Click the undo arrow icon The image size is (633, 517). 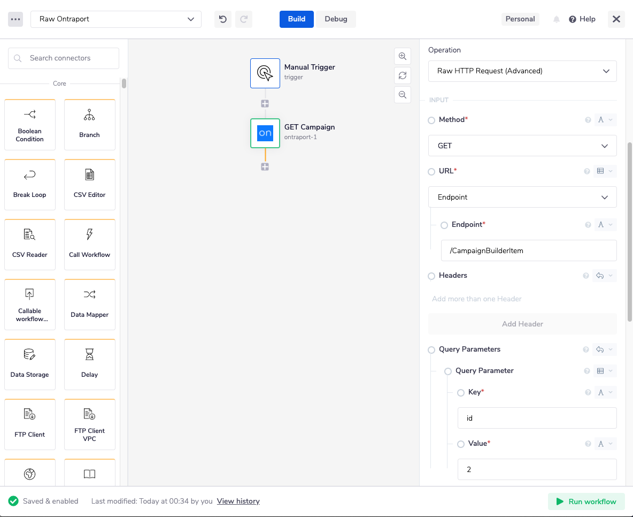click(223, 19)
